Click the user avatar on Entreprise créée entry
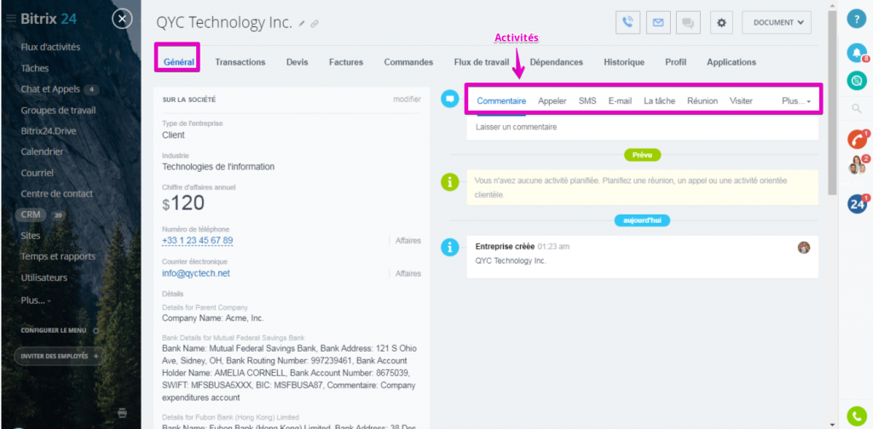873x429 pixels. click(803, 248)
